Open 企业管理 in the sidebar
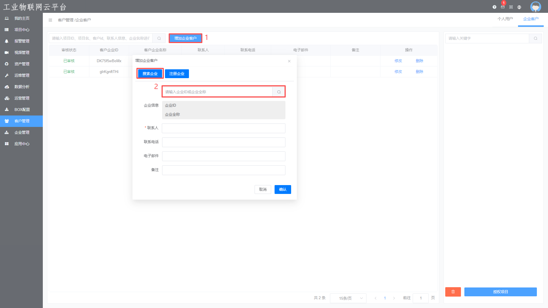 pos(22,132)
